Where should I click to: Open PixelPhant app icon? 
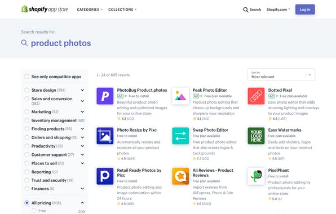tap(256, 176)
